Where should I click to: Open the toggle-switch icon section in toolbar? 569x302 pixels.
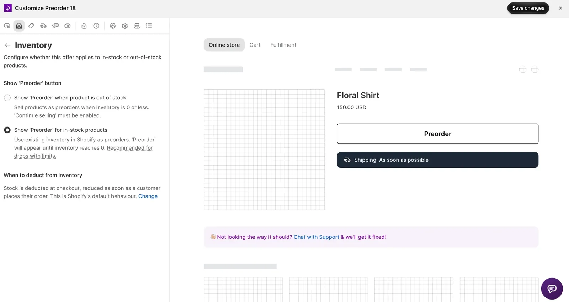pyautogui.click(x=68, y=26)
